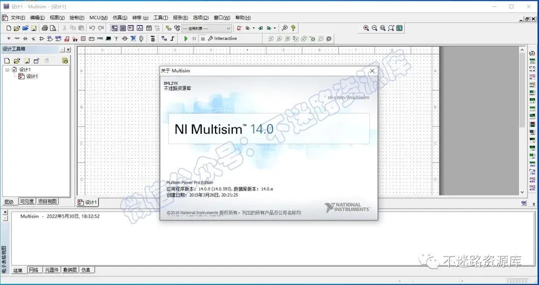This screenshot has height=285, width=539.
Task: Click the stop simulation button
Action: (203, 39)
